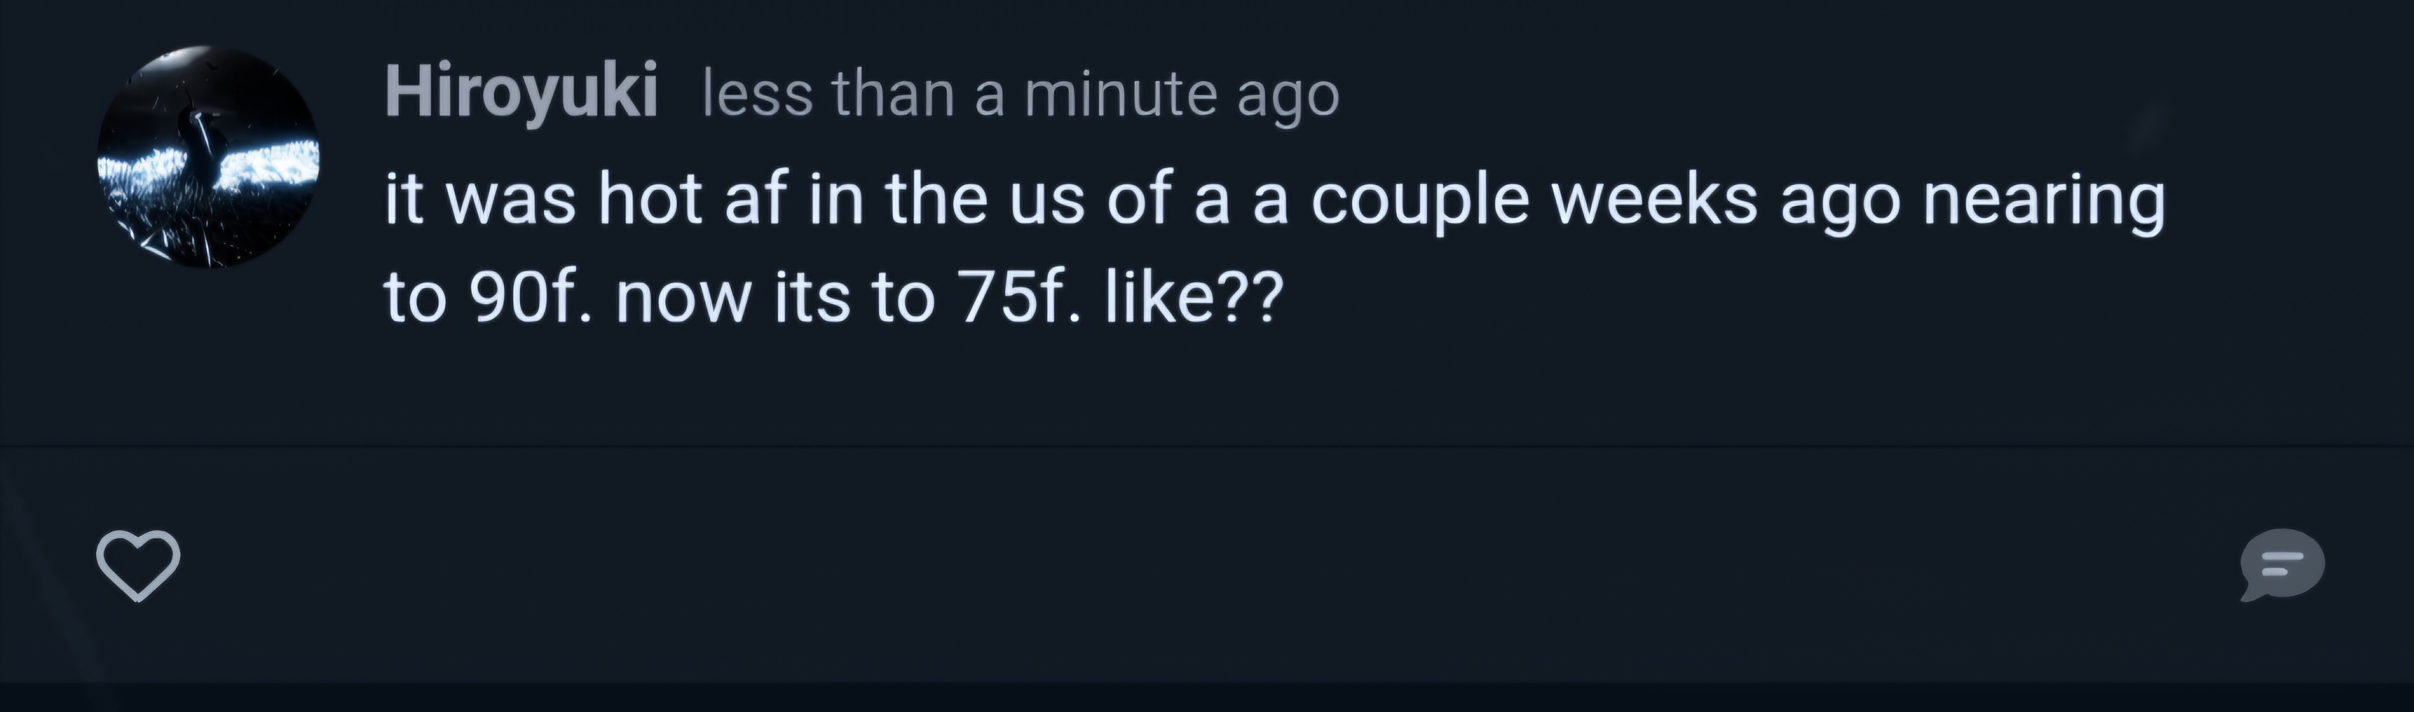The height and width of the screenshot is (712, 2414).
Task: Click the word "minute" in the timestamp
Action: (1119, 95)
